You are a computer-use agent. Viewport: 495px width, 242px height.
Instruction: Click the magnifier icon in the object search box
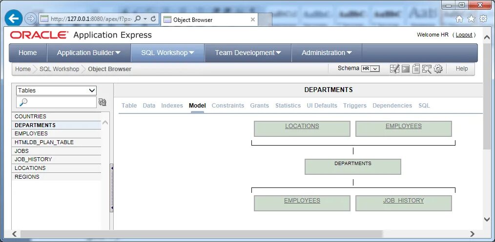[24, 102]
